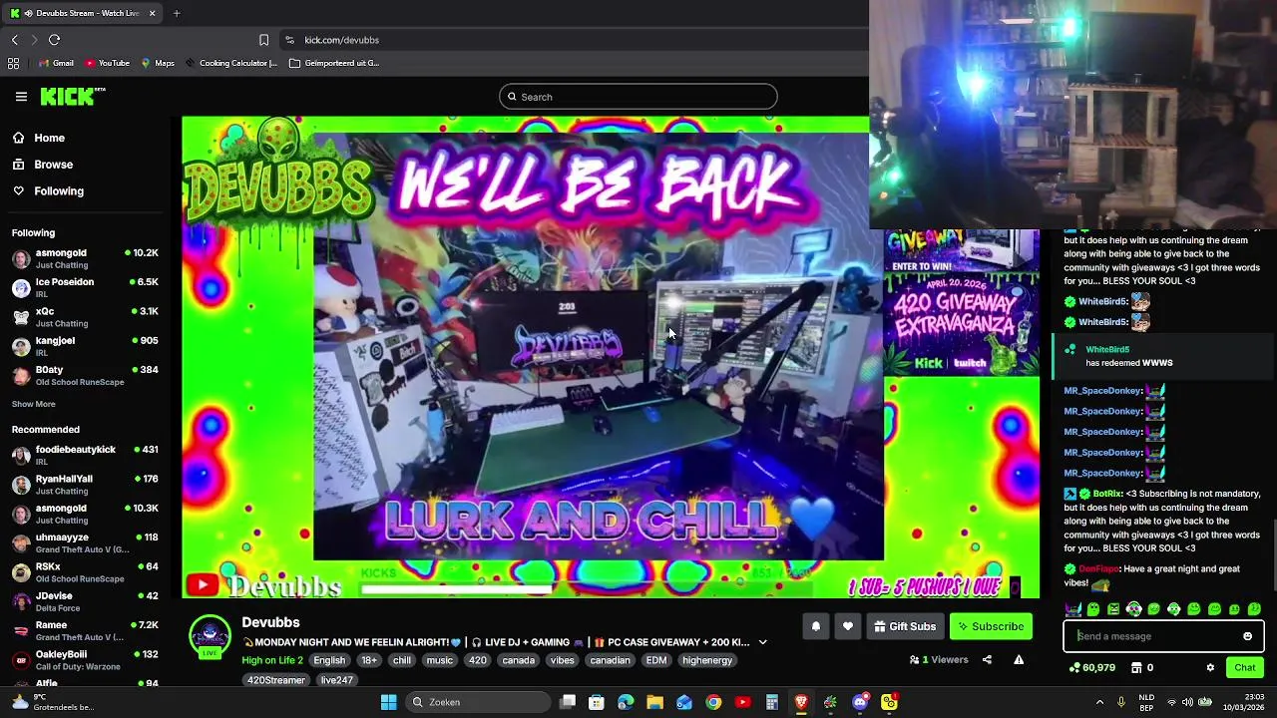Viewport: 1277px width, 718px height.
Task: Open RyanHallYall recommended channel
Action: (85, 485)
